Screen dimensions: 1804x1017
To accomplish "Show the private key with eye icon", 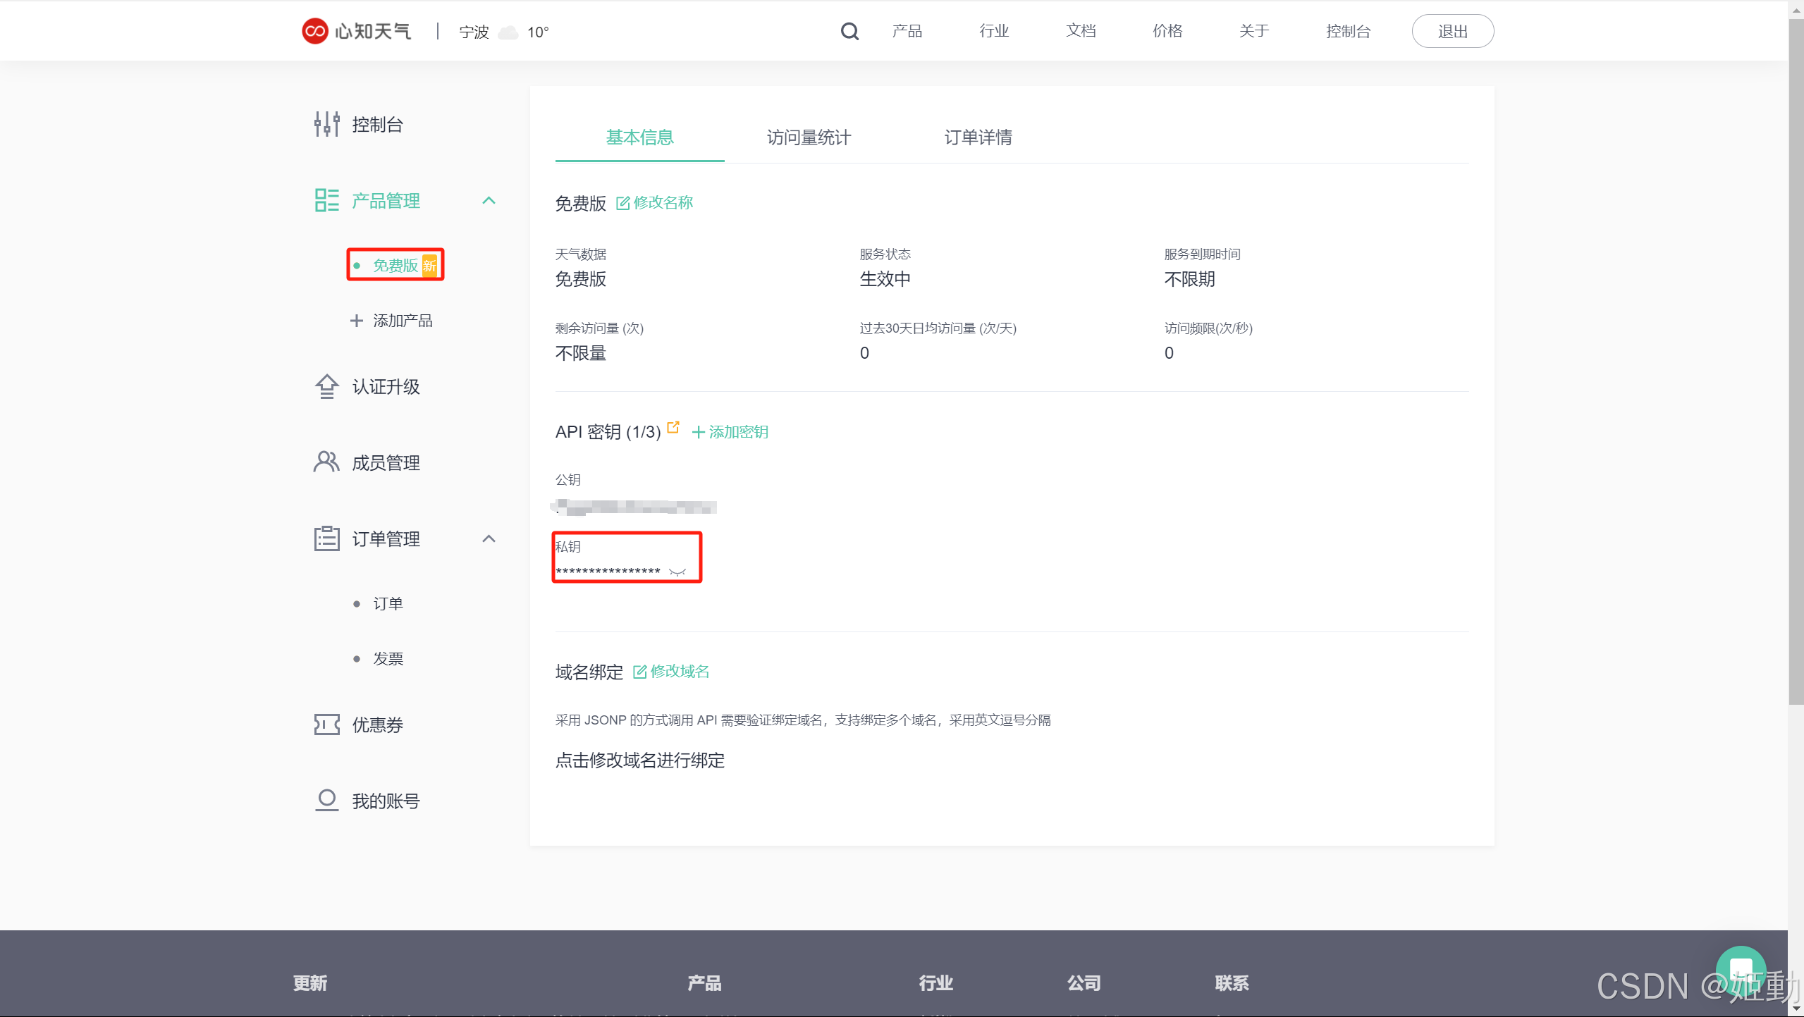I will click(677, 572).
